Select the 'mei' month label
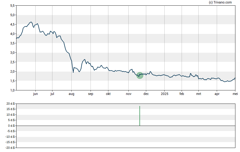The image size is (240, 152). click(x=235, y=94)
